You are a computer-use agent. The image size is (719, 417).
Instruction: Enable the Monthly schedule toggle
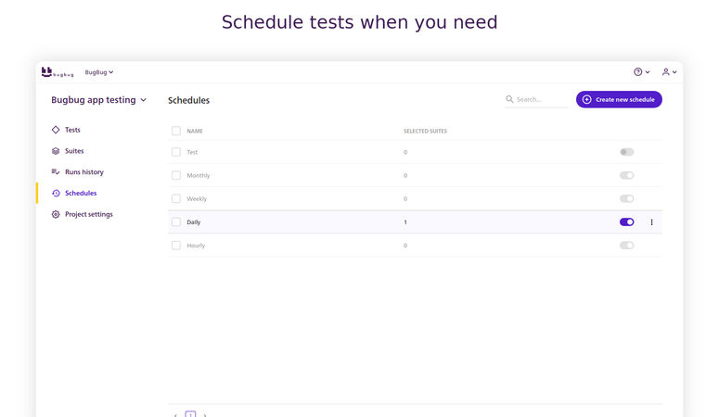tap(627, 175)
